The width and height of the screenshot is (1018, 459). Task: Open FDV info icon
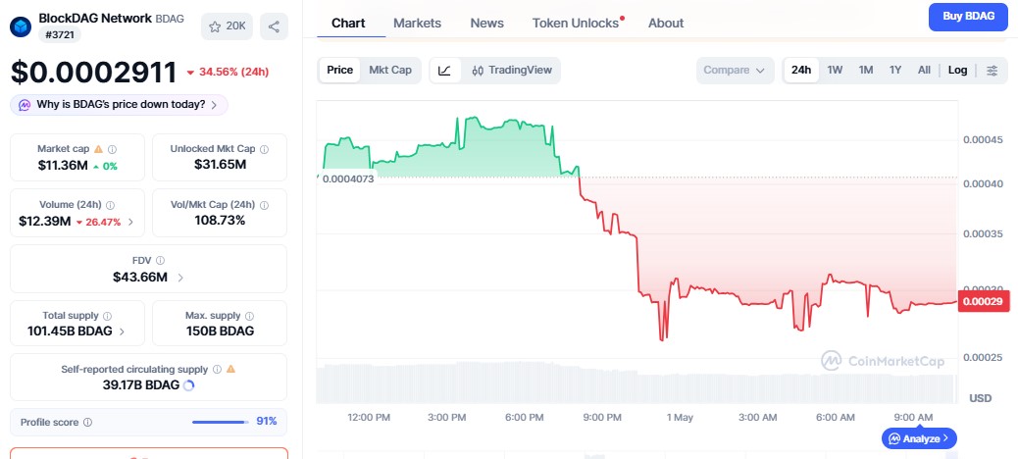point(161,260)
